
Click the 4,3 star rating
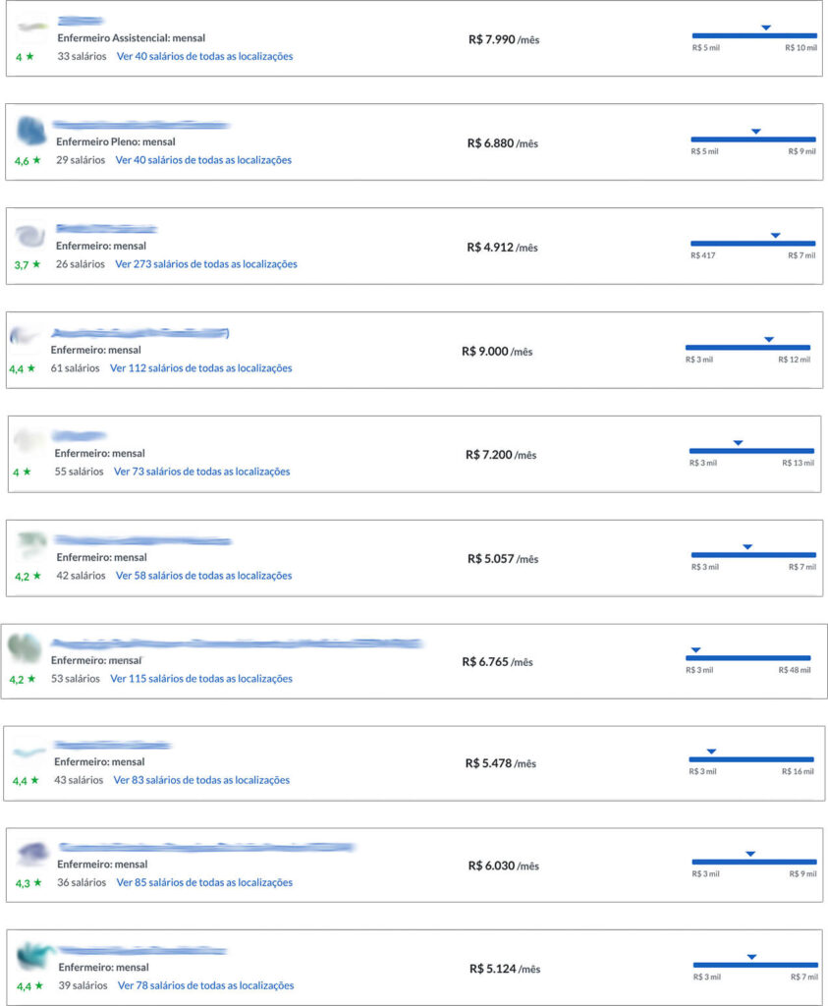[28, 883]
